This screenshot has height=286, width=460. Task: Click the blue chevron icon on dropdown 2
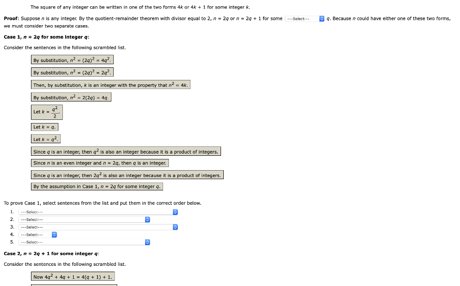coord(147,220)
